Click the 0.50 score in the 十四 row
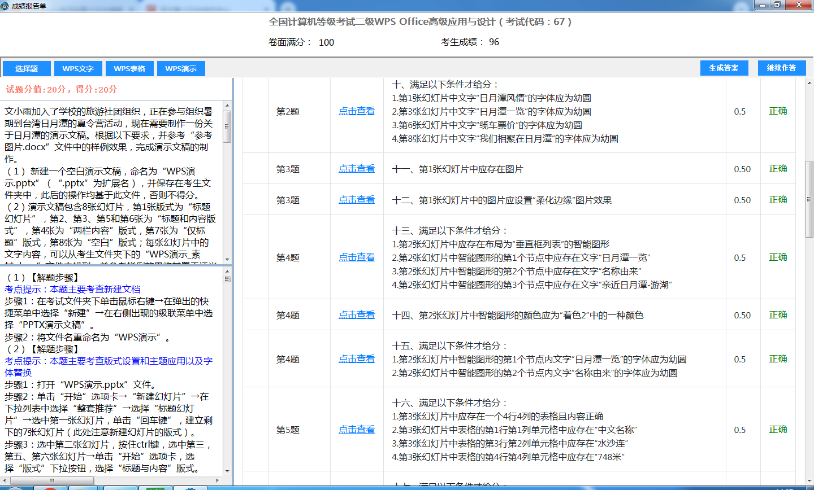Viewport: 814px width, 490px height. click(742, 316)
